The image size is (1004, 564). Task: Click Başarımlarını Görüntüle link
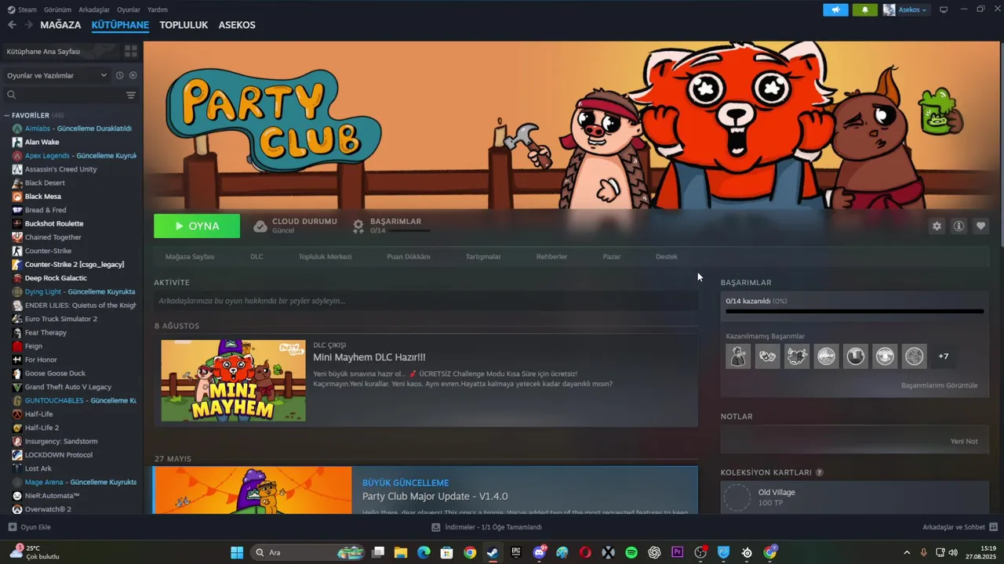(939, 385)
